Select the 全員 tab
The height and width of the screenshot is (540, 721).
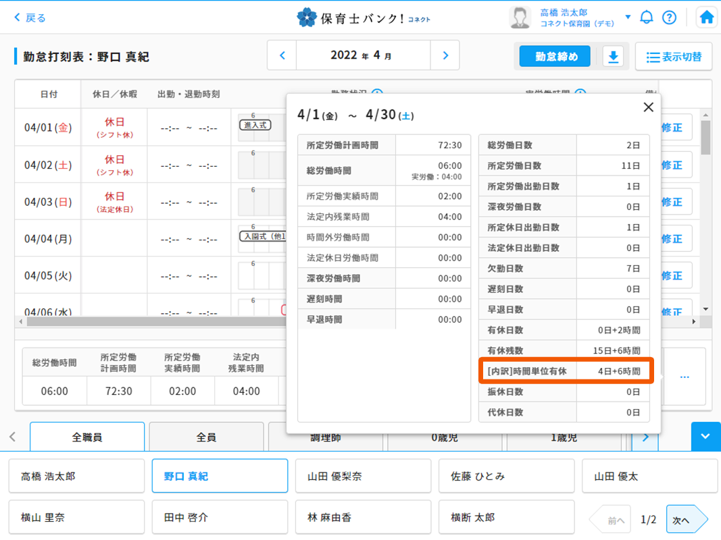[x=206, y=437]
